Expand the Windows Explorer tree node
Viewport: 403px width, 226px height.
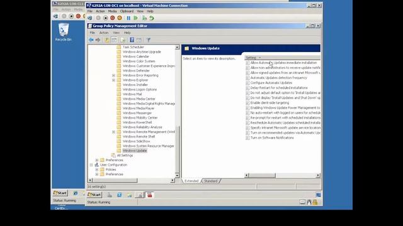(113, 80)
